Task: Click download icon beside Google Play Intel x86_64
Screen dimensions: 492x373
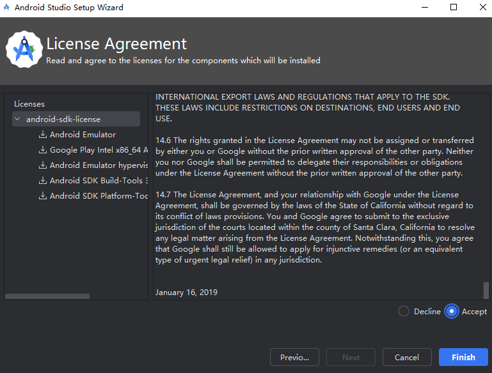Action: [x=43, y=149]
